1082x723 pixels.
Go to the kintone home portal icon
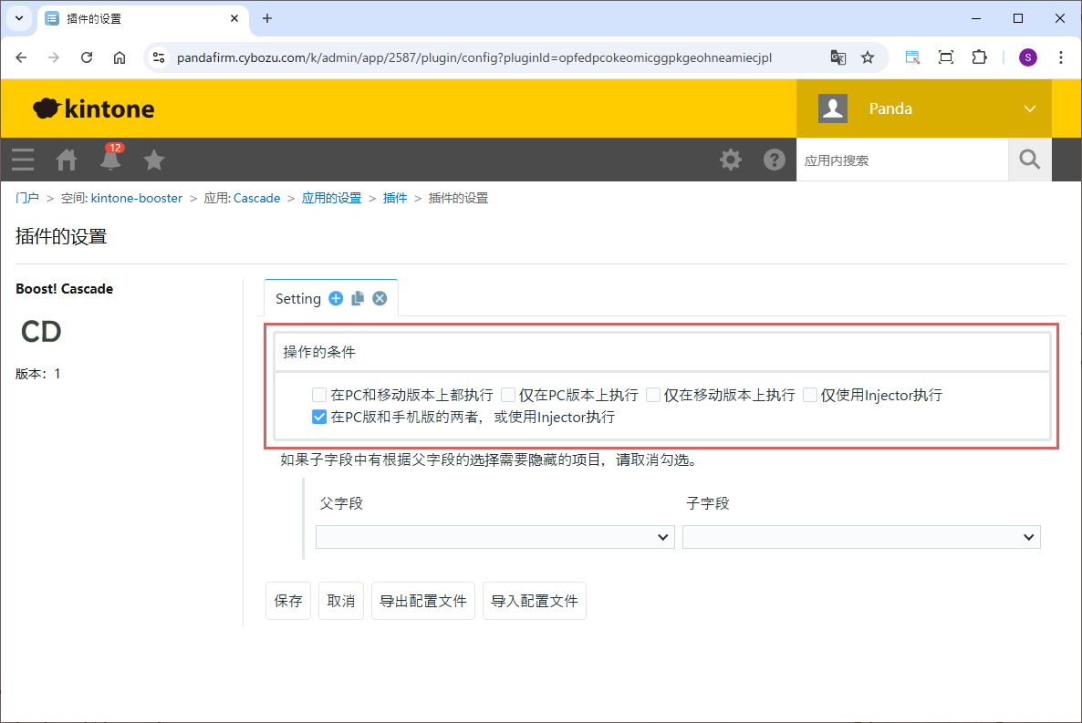[67, 160]
